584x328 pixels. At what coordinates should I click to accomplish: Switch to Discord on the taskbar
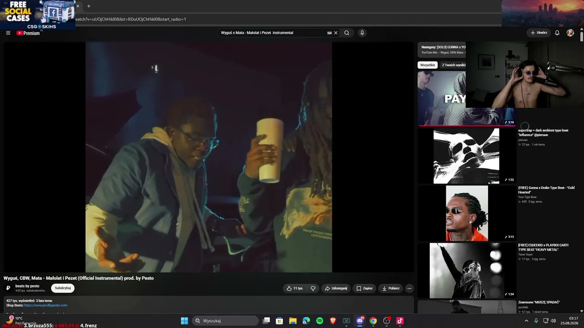click(x=360, y=321)
